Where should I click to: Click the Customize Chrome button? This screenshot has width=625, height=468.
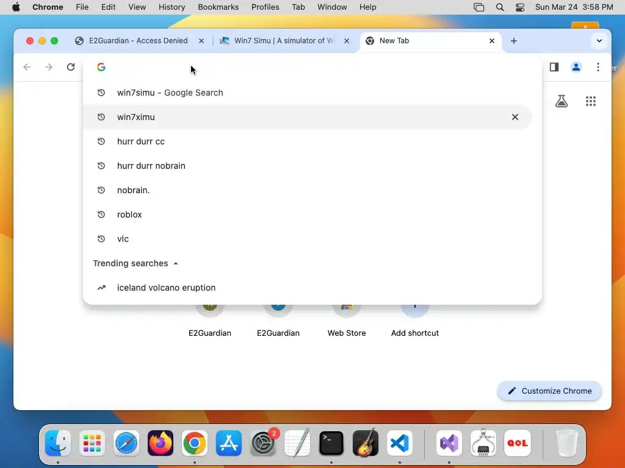(550, 391)
